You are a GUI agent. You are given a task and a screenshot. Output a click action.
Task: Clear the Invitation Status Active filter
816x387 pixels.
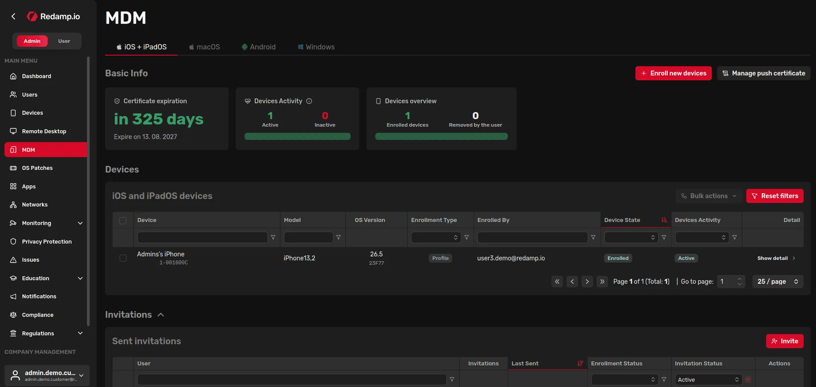[x=748, y=379]
